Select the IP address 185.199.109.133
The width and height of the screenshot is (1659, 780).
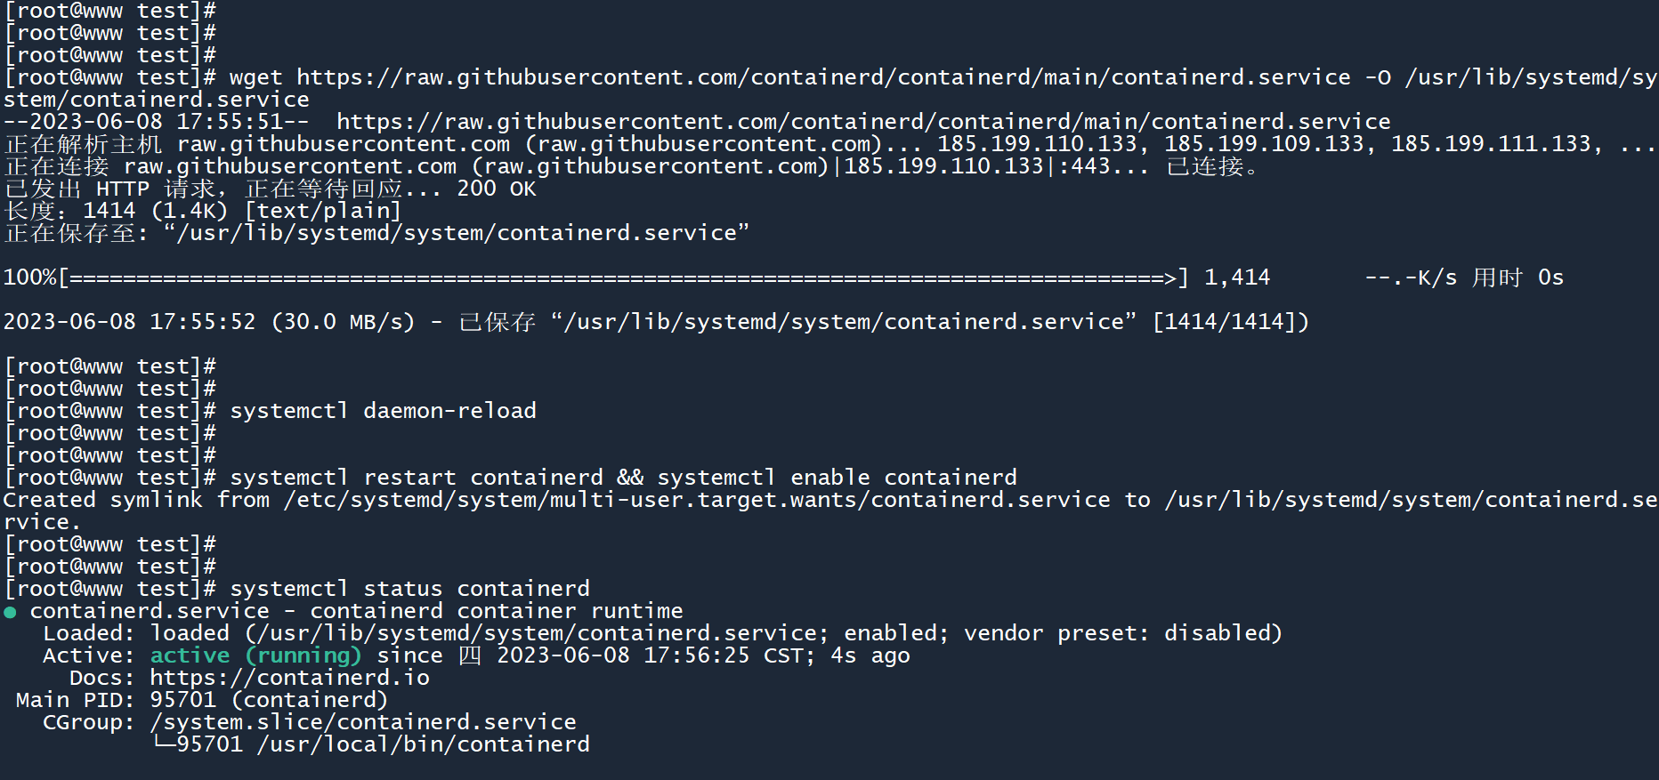1264,144
